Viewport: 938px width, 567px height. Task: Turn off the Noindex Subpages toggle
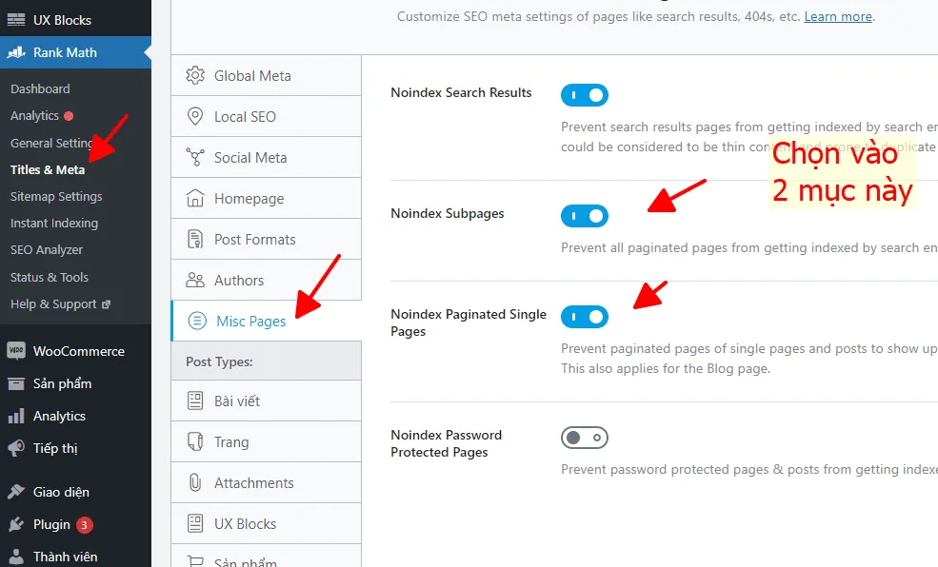(584, 216)
